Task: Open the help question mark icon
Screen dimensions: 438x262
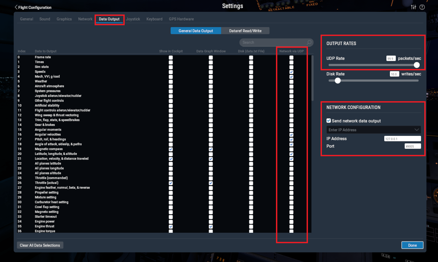Action: click(x=422, y=7)
